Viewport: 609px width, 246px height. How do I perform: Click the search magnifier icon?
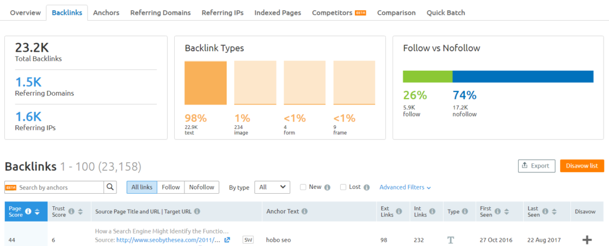[111, 187]
